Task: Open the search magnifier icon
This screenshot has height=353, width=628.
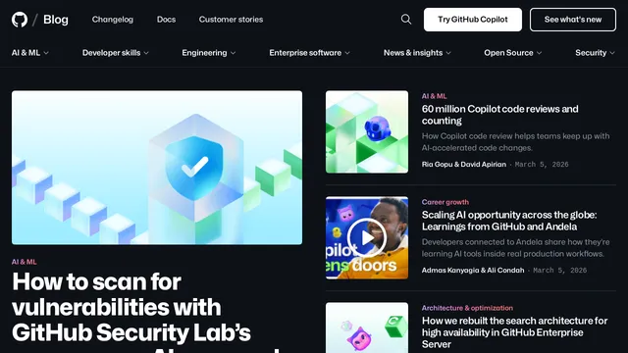Action: coord(405,20)
